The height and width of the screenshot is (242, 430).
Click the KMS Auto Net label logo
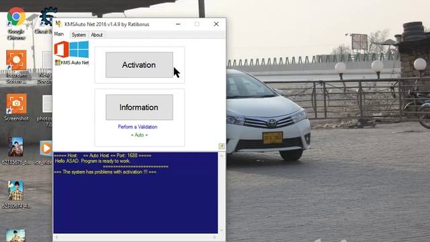(72, 63)
